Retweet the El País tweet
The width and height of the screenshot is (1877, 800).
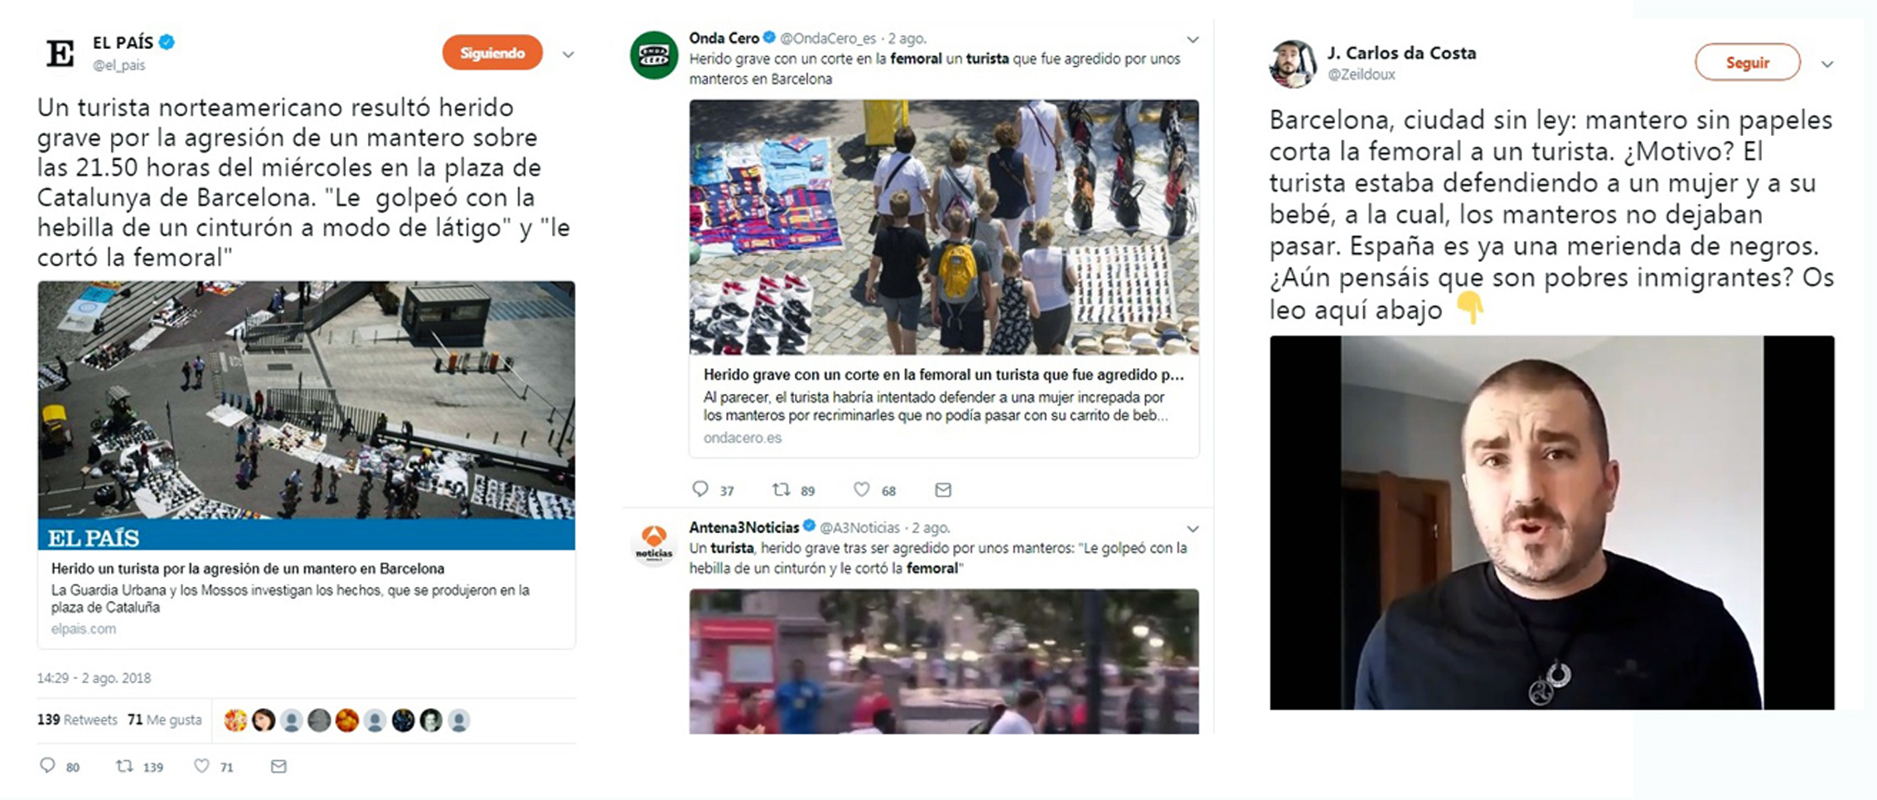(x=124, y=766)
